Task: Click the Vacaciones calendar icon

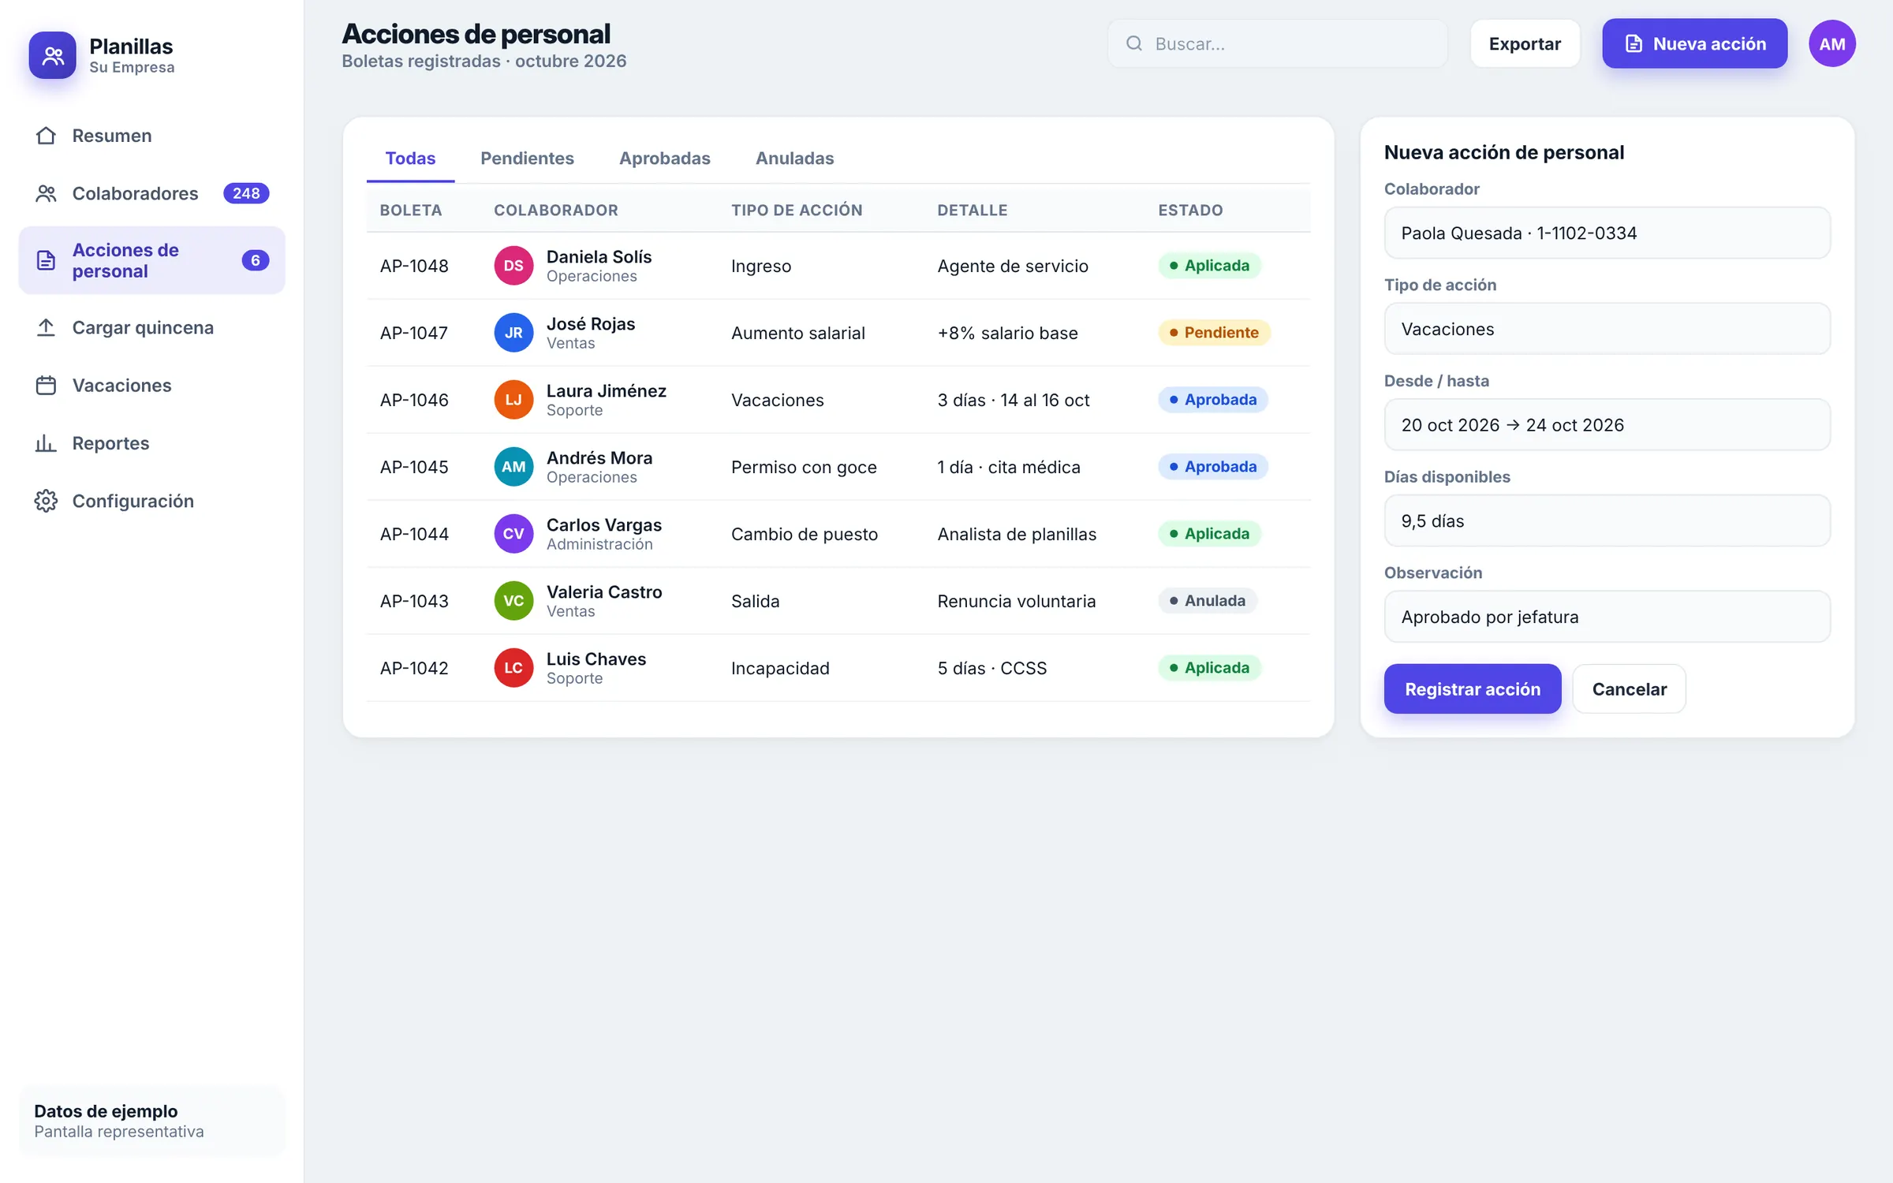Action: (46, 385)
